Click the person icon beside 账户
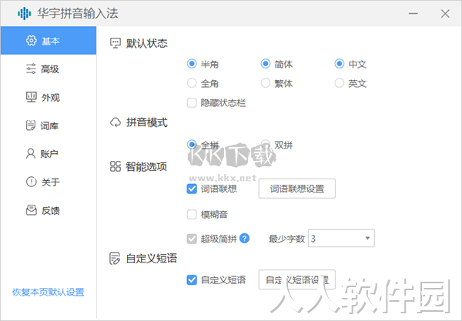 31,153
